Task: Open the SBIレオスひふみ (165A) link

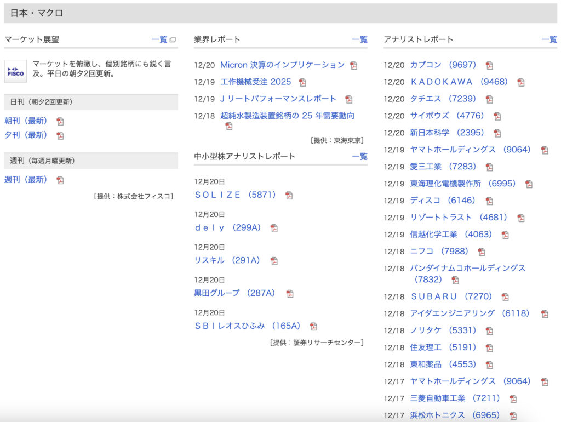Action: [x=248, y=326]
